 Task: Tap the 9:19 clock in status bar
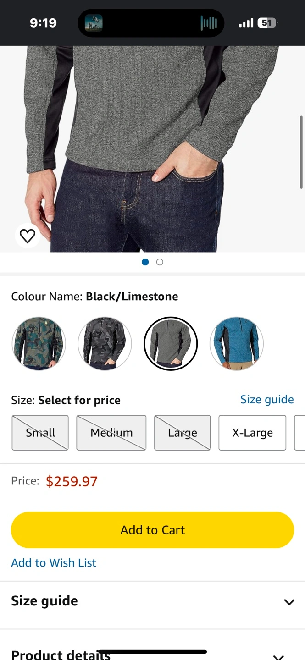(x=43, y=23)
